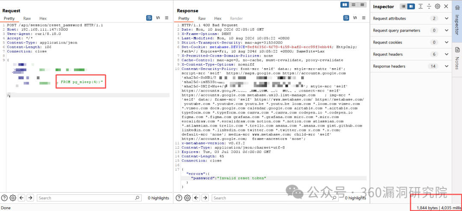Image resolution: width=462 pixels, height=211 pixels.
Task: Collapse all Inspector sections icon
Action: (429, 6)
